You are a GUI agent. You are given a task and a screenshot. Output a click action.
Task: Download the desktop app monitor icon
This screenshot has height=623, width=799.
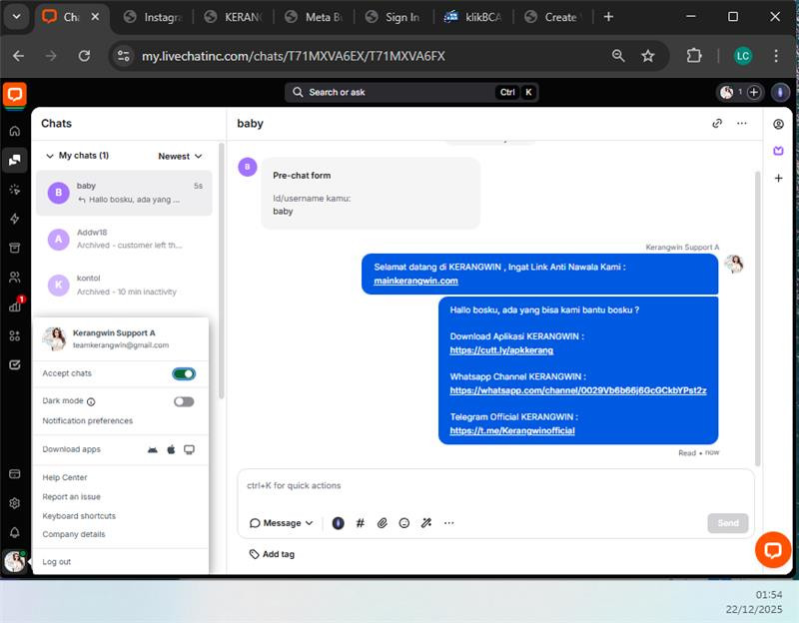[x=189, y=450]
